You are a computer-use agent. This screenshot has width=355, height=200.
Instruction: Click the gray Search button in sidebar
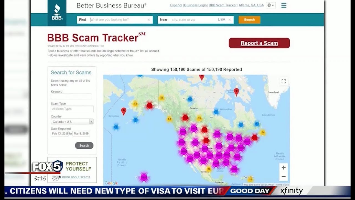(x=84, y=145)
